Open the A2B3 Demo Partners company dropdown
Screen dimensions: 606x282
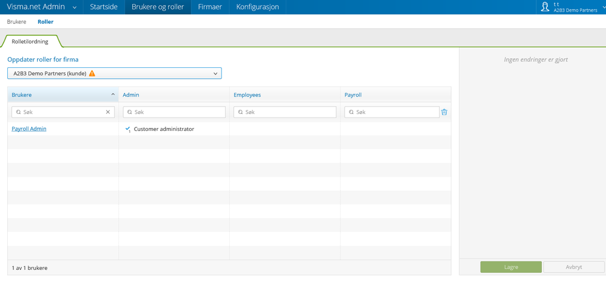click(115, 73)
